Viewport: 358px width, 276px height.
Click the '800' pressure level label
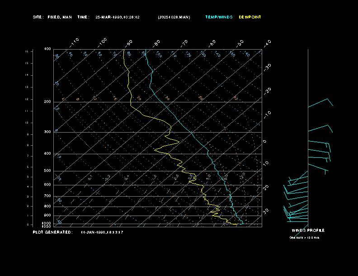(x=47, y=206)
